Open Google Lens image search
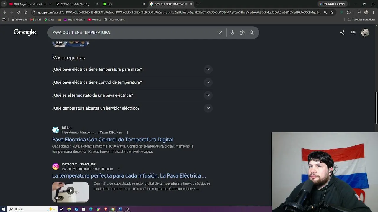Image resolution: width=378 pixels, height=212 pixels. [242, 33]
